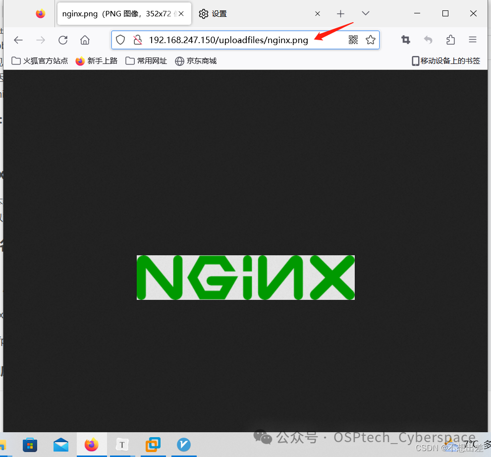Maximize the Firefox window

tap(445, 13)
